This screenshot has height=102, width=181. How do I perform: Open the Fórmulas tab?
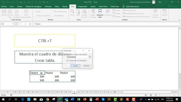pos(48,7)
